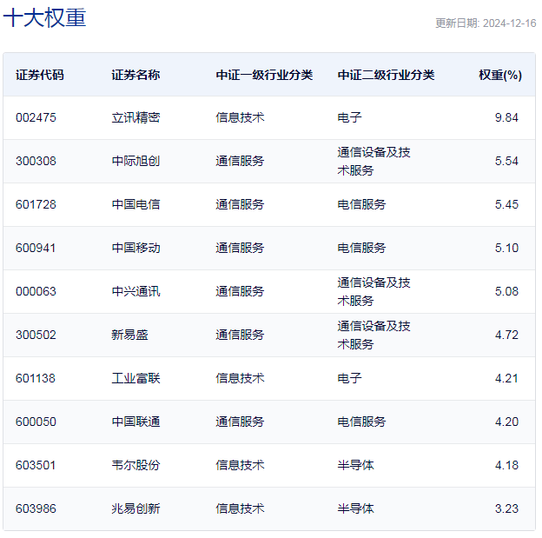542x538 pixels.
Task: Click weight value 3.23
Action: [x=506, y=509]
